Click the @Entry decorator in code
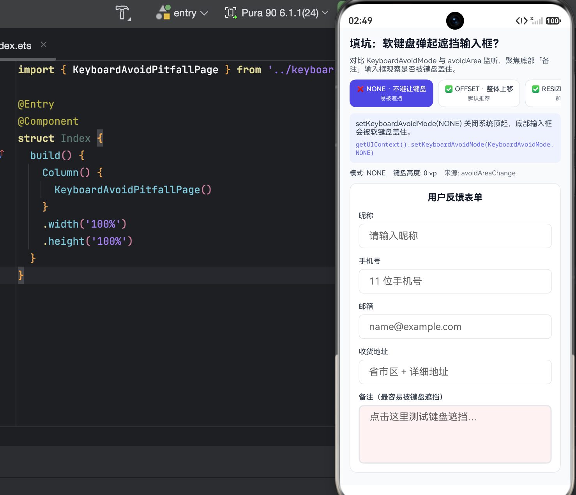The image size is (576, 495). coord(36,104)
